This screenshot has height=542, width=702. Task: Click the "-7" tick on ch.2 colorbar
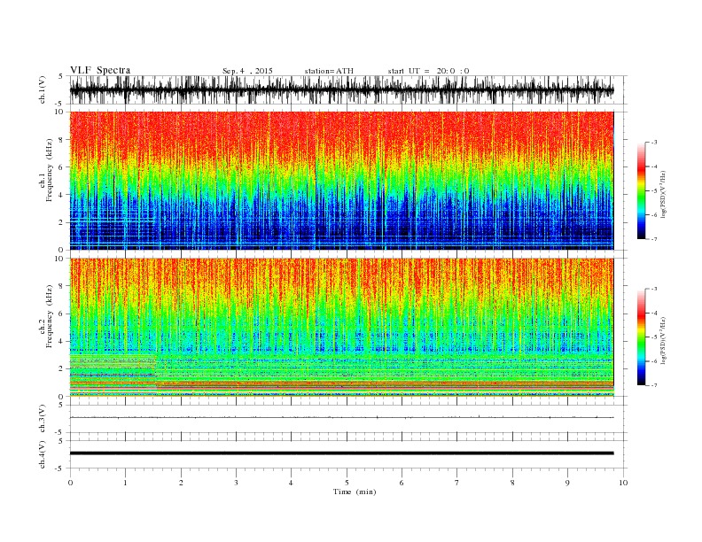point(654,385)
